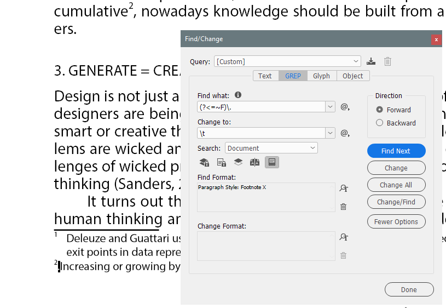Viewport: 446px width, 308px height.
Task: Toggle Include Locked Layers icon
Action: 204,162
